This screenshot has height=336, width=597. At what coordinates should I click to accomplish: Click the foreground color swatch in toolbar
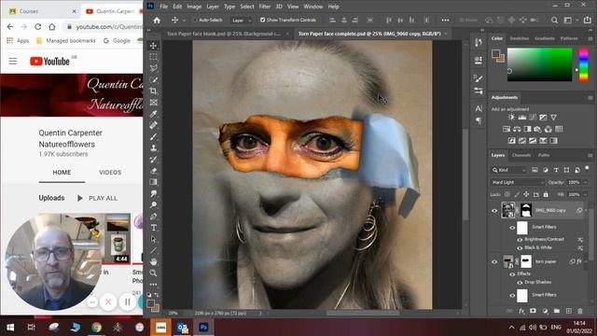coord(151,303)
